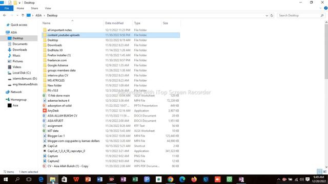Viewport: 328px width, 184px height.
Task: Select the 'assignment' RTF file icon
Action: point(45,126)
